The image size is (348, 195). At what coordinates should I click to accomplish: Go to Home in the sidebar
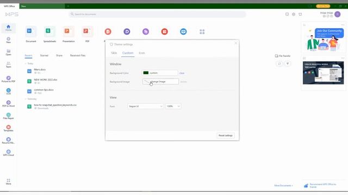click(x=9, y=28)
